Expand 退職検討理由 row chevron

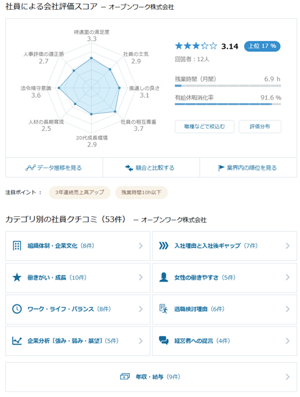tap(288, 309)
